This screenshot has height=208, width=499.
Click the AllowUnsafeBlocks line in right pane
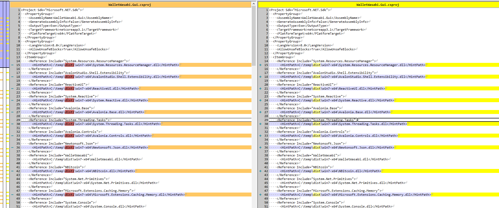[316, 49]
